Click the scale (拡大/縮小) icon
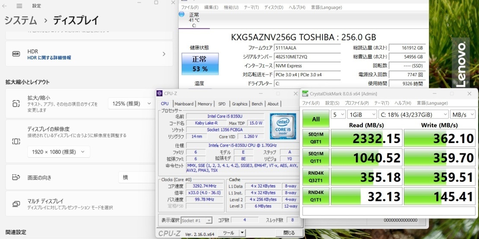The height and width of the screenshot is (239, 479). click(x=16, y=103)
